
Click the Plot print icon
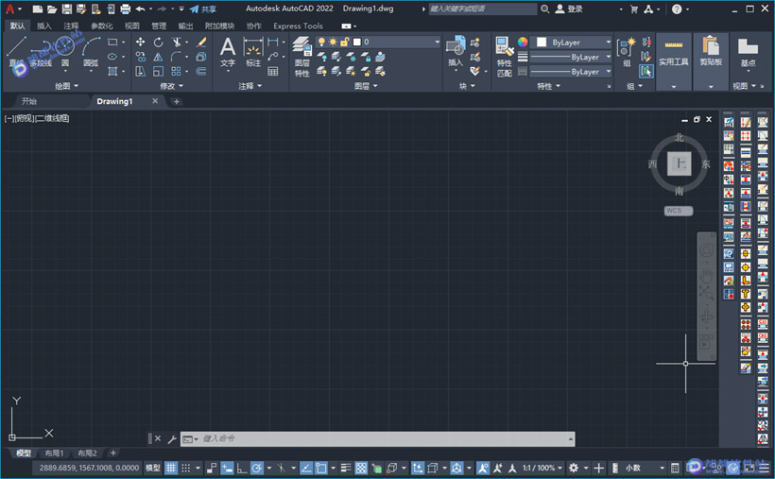[126, 9]
